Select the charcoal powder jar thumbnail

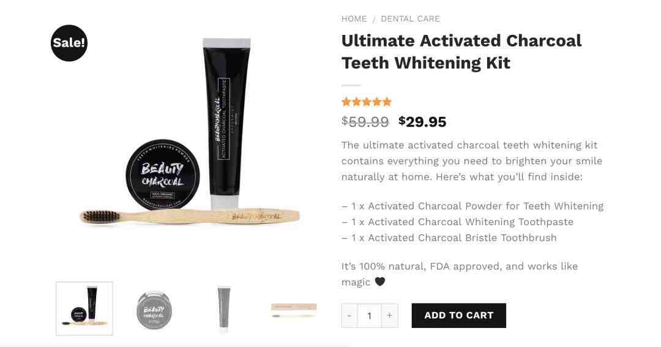coord(154,310)
